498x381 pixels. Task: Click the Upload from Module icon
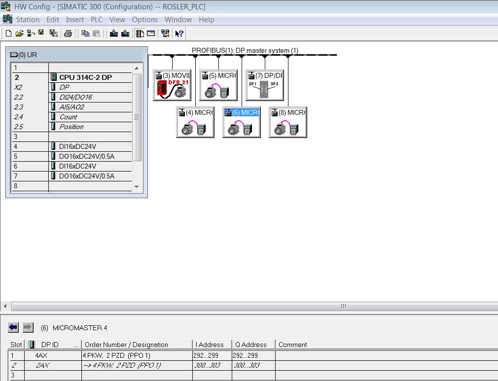125,34
